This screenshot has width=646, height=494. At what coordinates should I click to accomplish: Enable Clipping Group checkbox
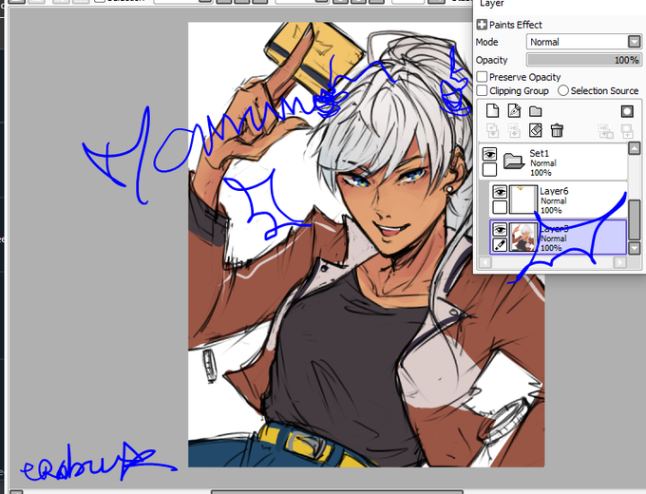click(x=482, y=90)
